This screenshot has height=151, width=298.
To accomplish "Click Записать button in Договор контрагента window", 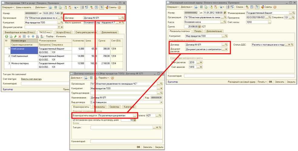I will tap(147, 147).
